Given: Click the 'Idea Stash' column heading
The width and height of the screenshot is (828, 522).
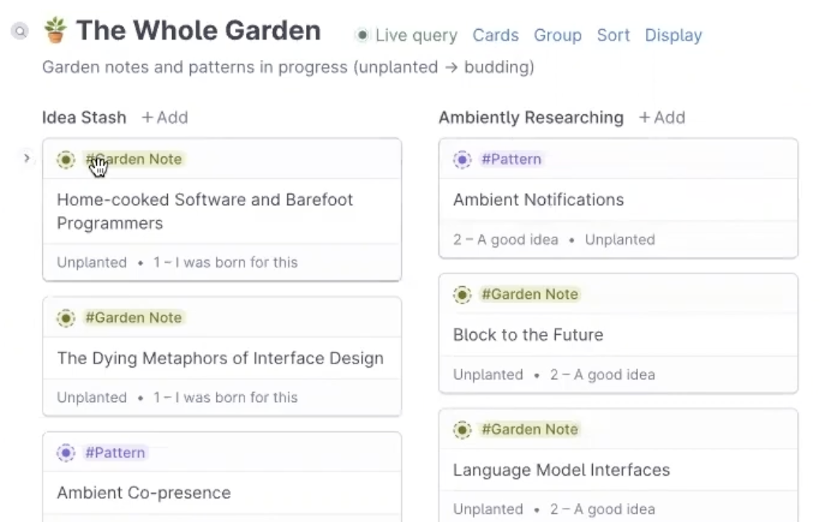Looking at the screenshot, I should [84, 117].
